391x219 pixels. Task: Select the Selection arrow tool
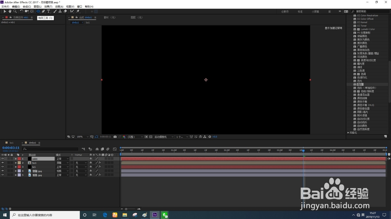pyautogui.click(x=5, y=11)
